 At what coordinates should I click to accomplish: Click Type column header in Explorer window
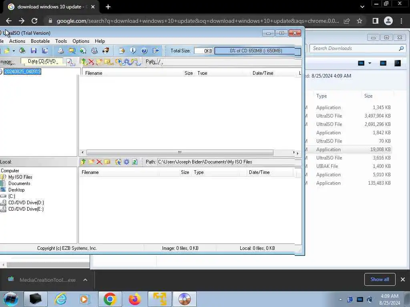[322, 96]
